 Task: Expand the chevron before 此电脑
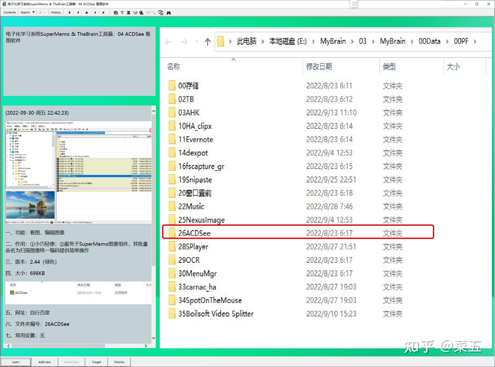230,41
